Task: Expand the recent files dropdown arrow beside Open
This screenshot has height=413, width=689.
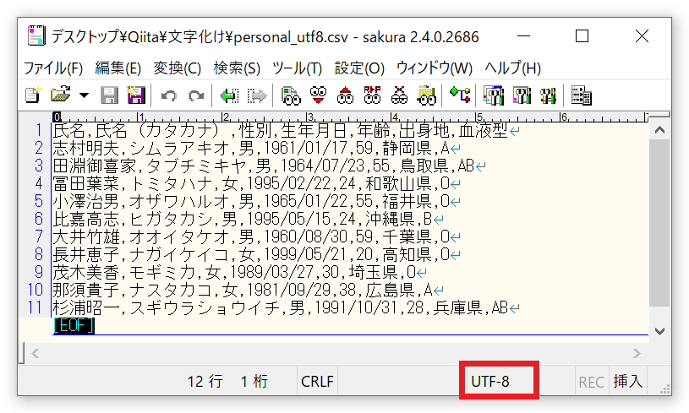Action: click(x=84, y=95)
